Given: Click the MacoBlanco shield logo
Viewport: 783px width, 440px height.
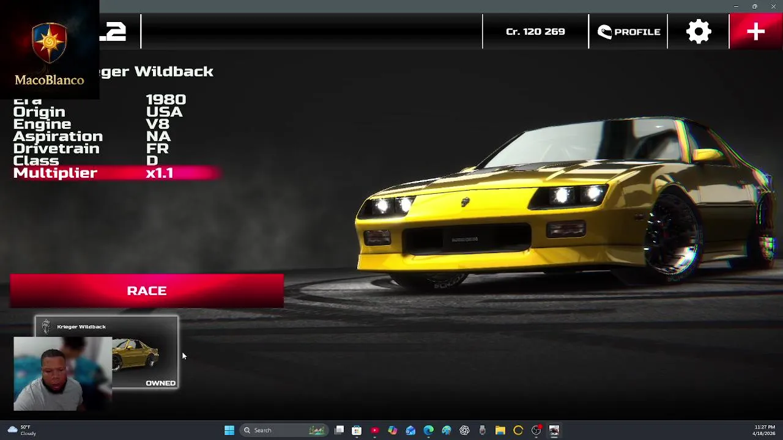Looking at the screenshot, I should click(x=50, y=43).
